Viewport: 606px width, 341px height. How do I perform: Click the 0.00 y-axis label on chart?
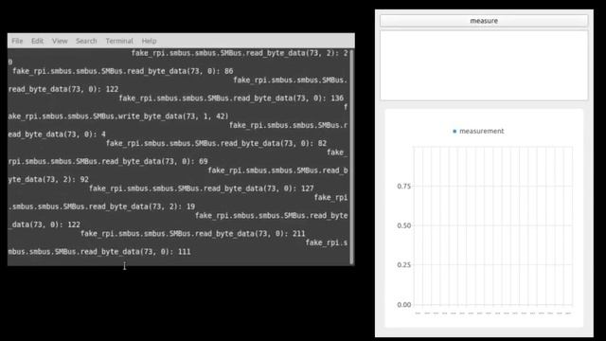point(404,305)
